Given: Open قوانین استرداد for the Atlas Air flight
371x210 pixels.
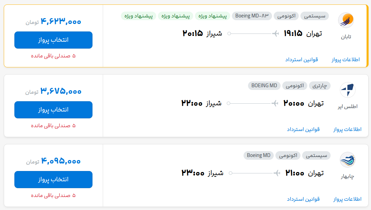Looking at the screenshot, I should point(303,129).
